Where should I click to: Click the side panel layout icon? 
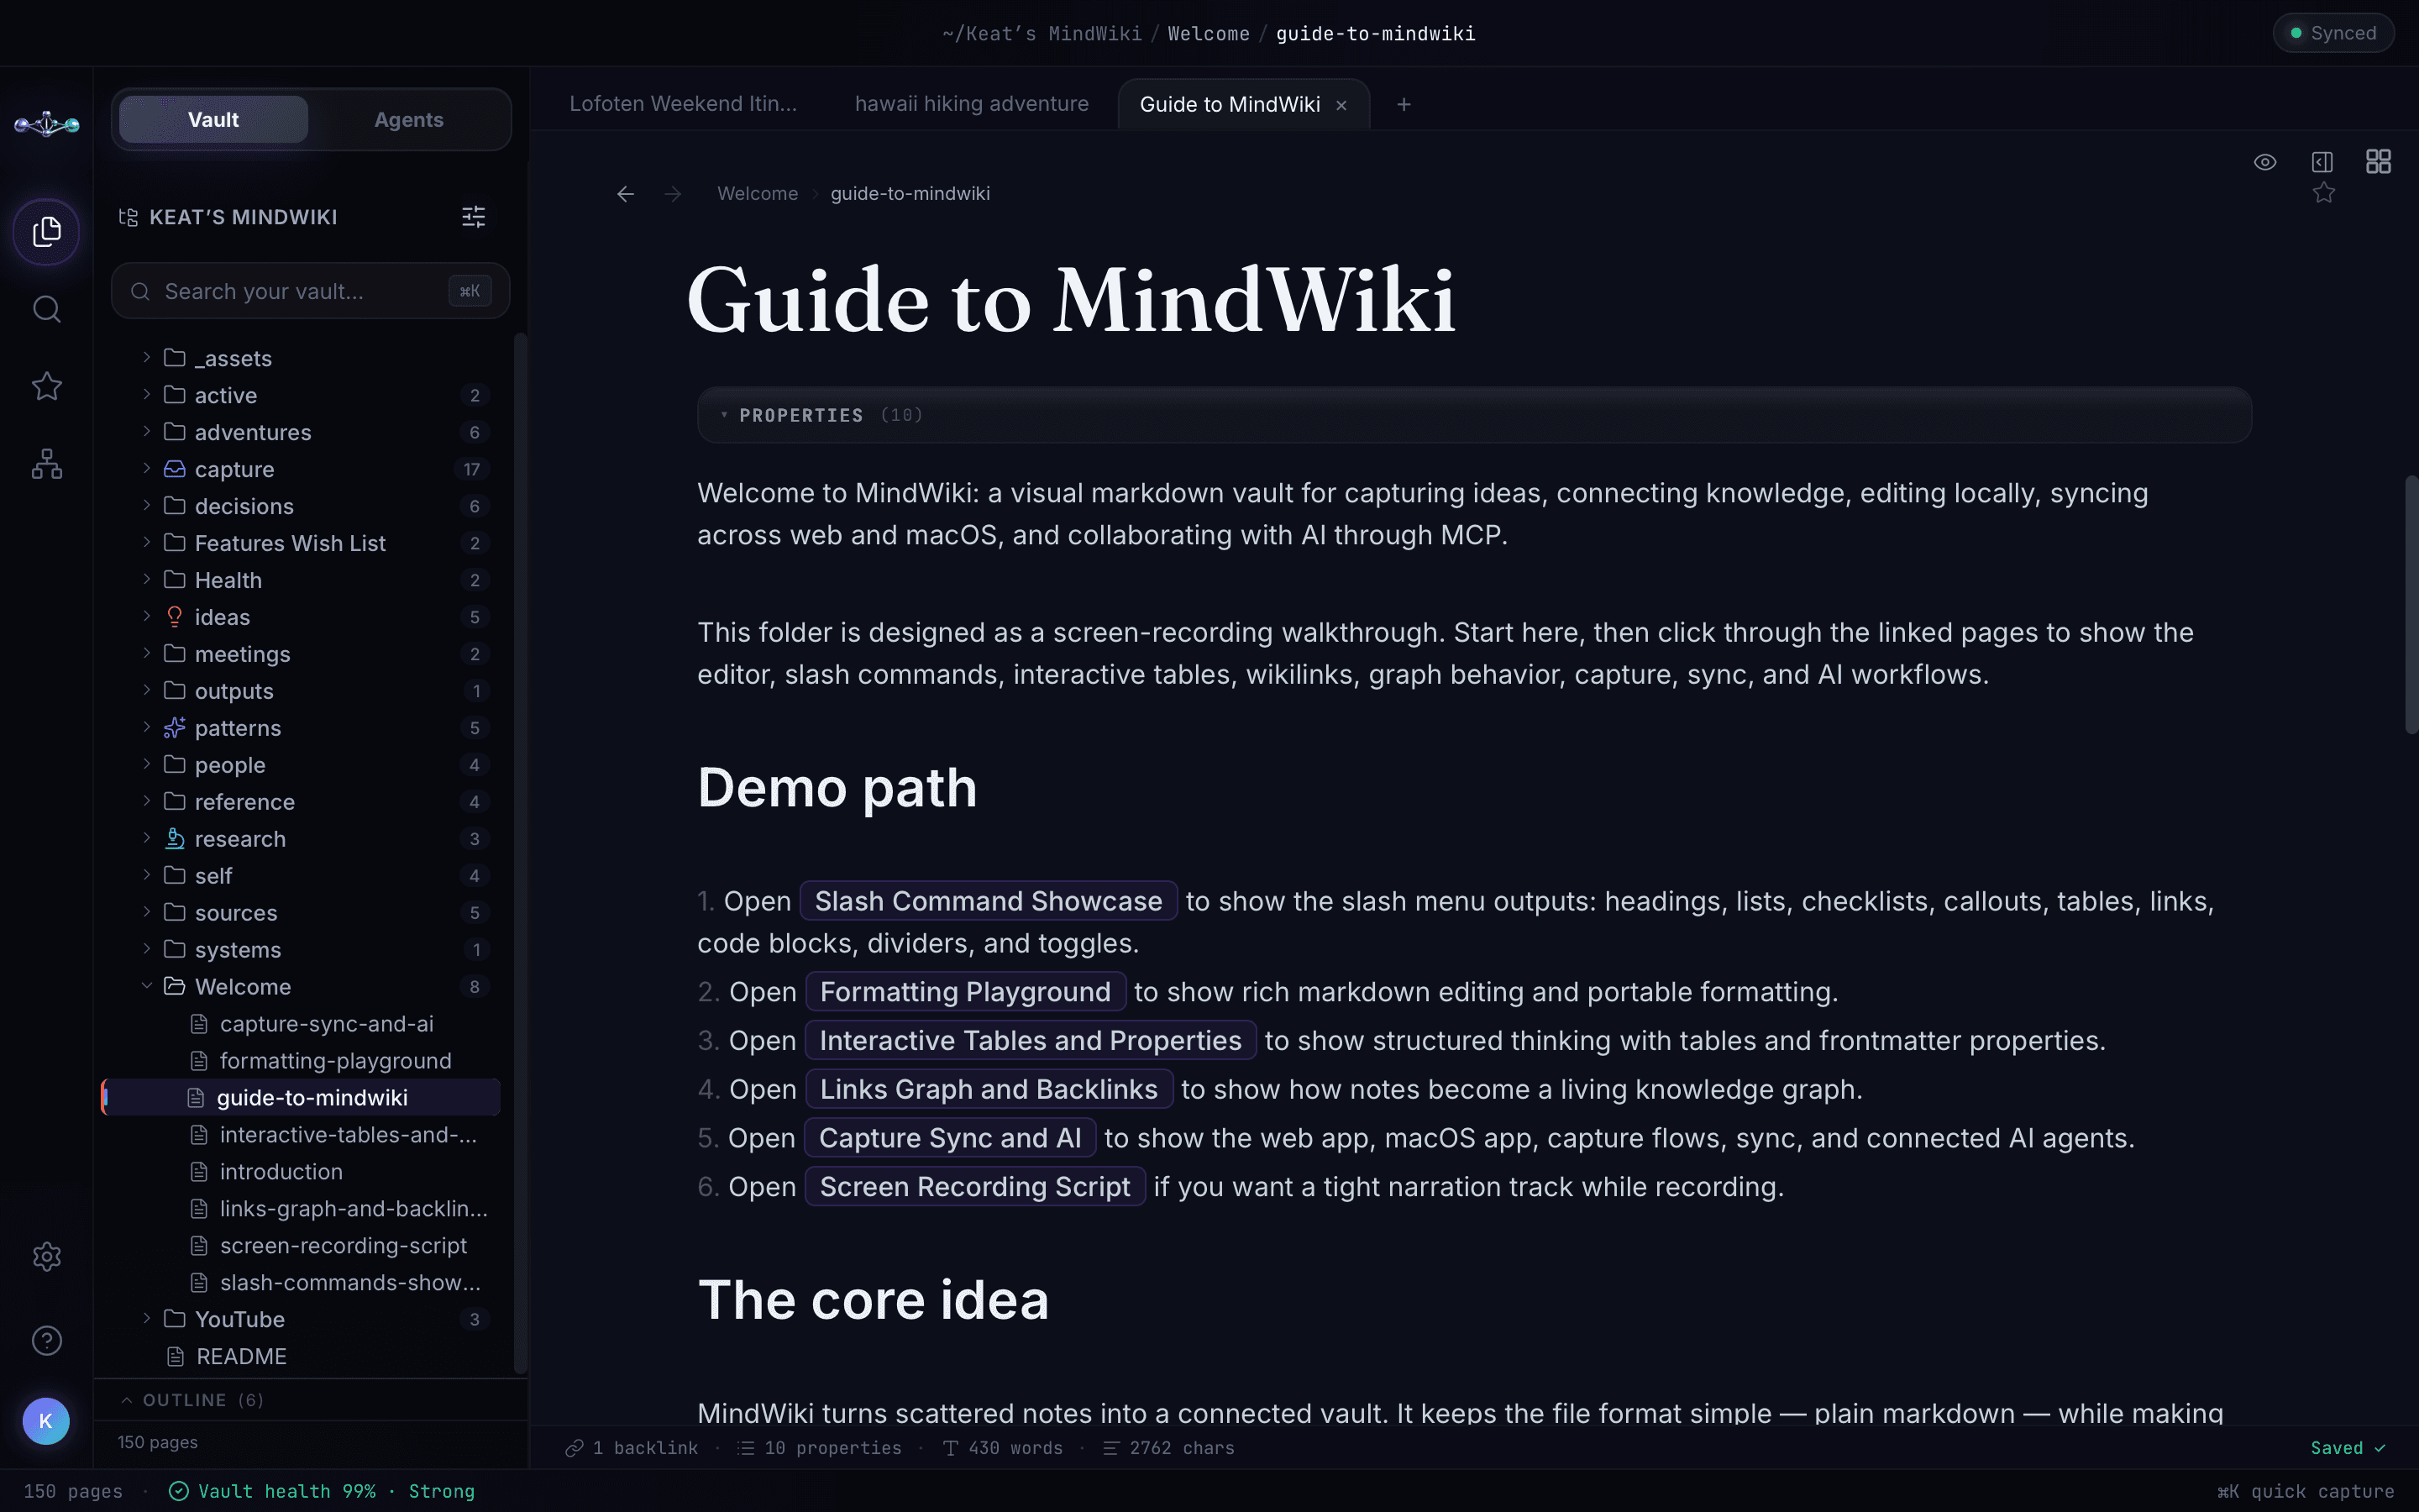[x=2322, y=161]
